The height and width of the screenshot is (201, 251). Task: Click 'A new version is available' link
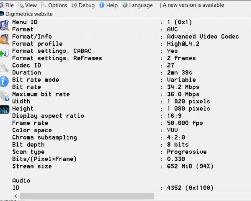click(x=193, y=5)
